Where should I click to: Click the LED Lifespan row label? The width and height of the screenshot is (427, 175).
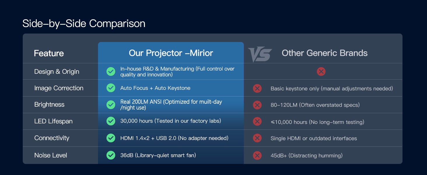pos(53,121)
